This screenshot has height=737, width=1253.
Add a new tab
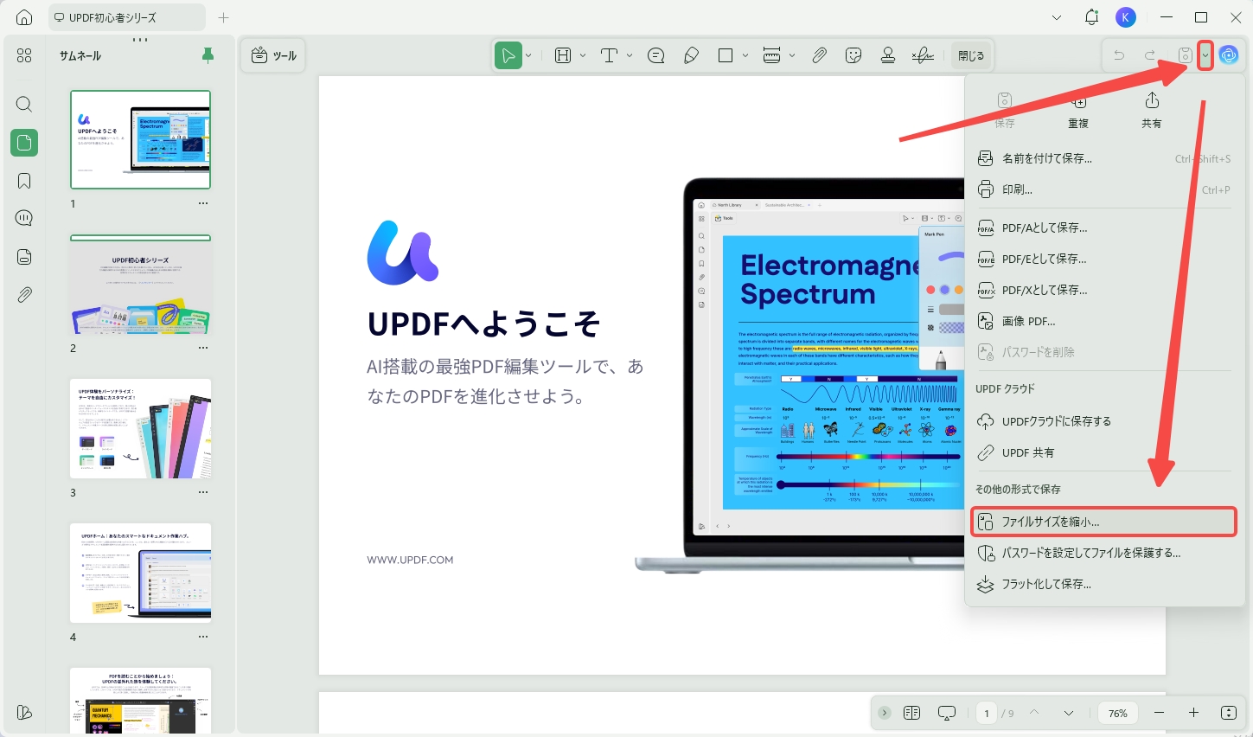pos(224,17)
